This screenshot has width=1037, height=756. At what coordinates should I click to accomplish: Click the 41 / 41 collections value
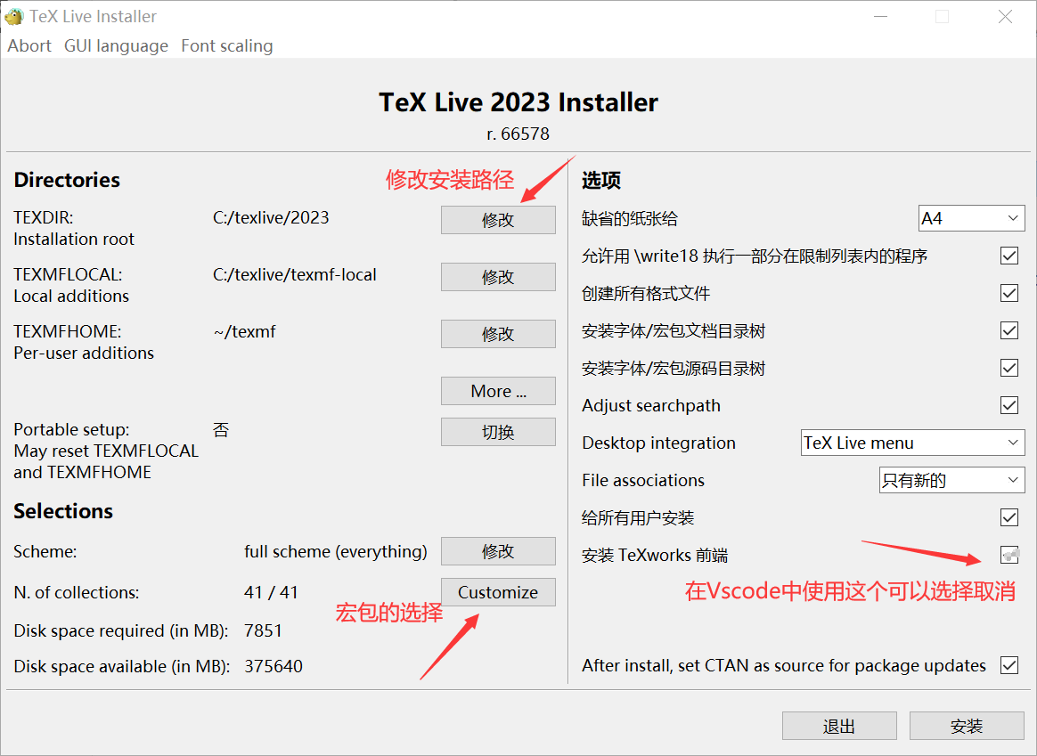tap(271, 592)
